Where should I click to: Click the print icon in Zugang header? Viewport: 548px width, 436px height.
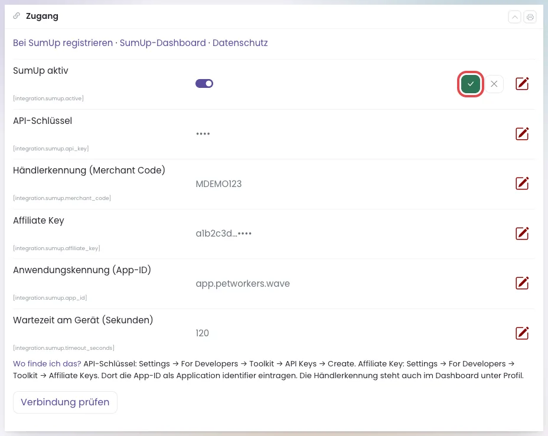(530, 17)
